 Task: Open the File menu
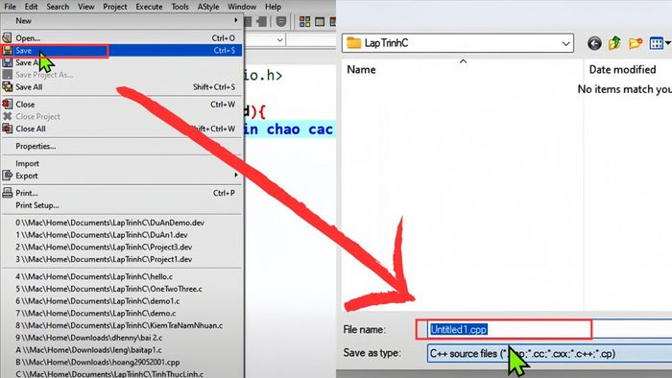[x=10, y=7]
